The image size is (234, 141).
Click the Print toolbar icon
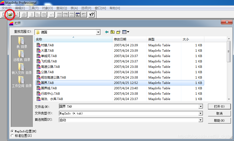pos(24,15)
